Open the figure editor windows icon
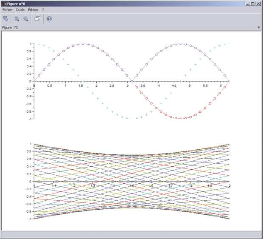This screenshot has width=263, height=239. click(x=37, y=19)
